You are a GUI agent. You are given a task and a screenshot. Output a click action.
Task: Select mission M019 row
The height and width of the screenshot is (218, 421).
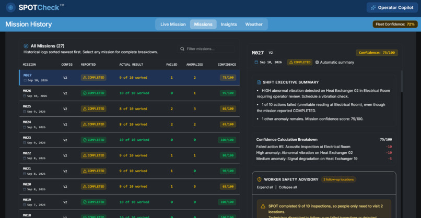point(130,202)
